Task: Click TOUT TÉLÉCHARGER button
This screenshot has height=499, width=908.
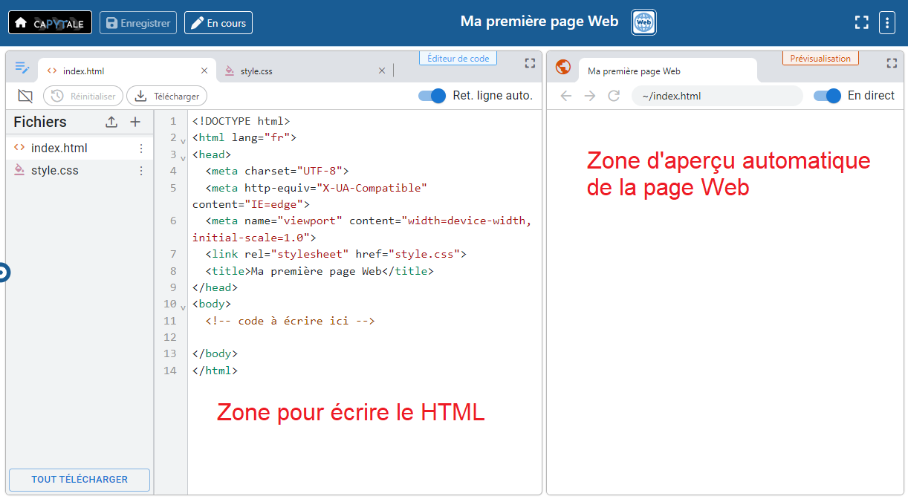Action: pos(80,480)
